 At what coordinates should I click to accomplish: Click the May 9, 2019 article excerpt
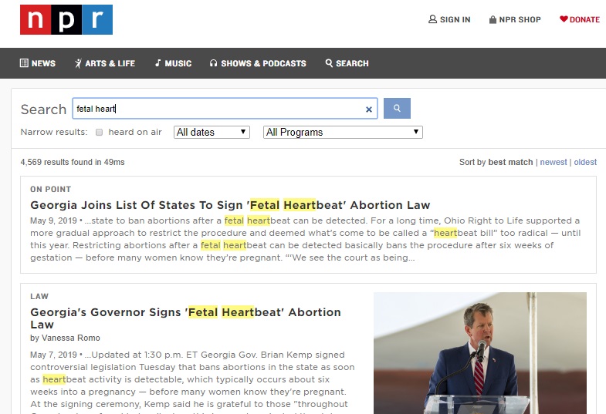pyautogui.click(x=306, y=239)
